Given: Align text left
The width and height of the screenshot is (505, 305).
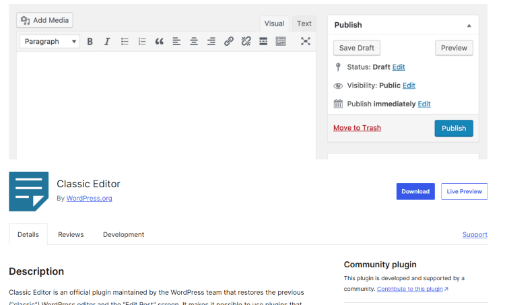Looking at the screenshot, I should click(x=176, y=42).
